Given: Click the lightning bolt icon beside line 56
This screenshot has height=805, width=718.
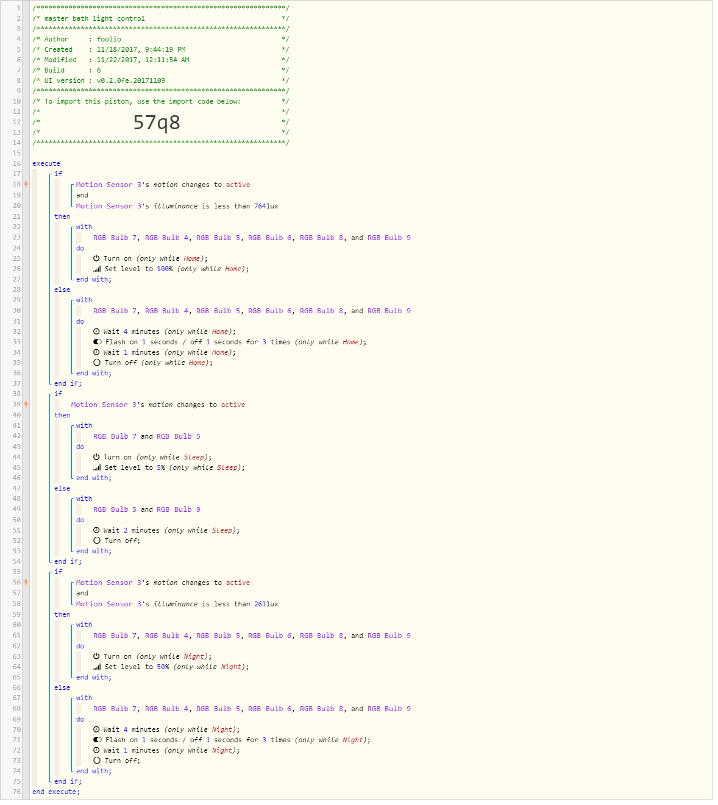Looking at the screenshot, I should point(26,582).
